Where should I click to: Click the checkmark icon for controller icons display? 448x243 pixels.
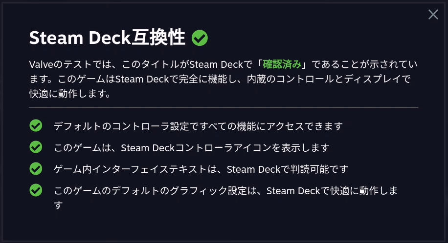point(36,147)
